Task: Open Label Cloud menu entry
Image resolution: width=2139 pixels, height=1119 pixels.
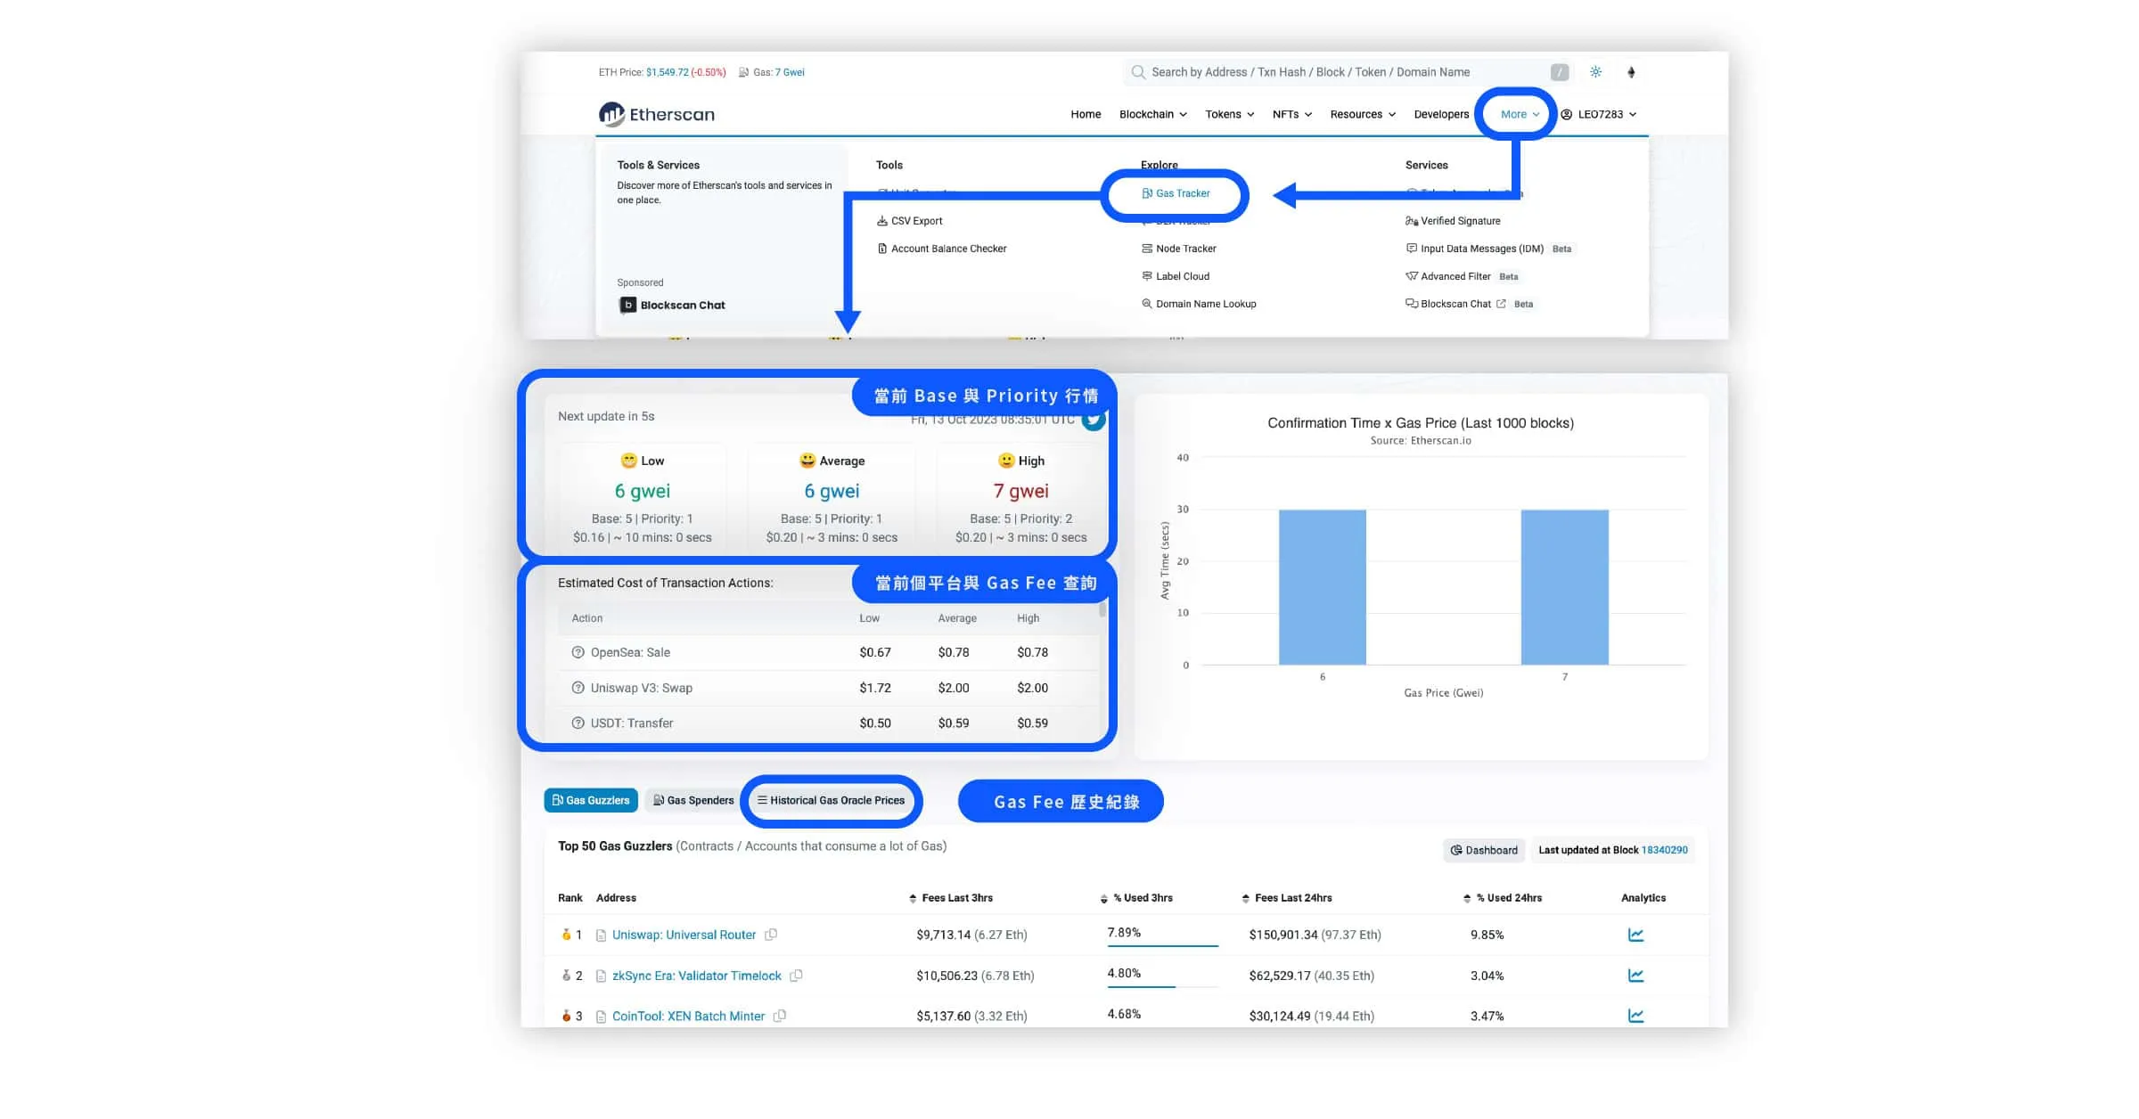Action: [x=1176, y=276]
